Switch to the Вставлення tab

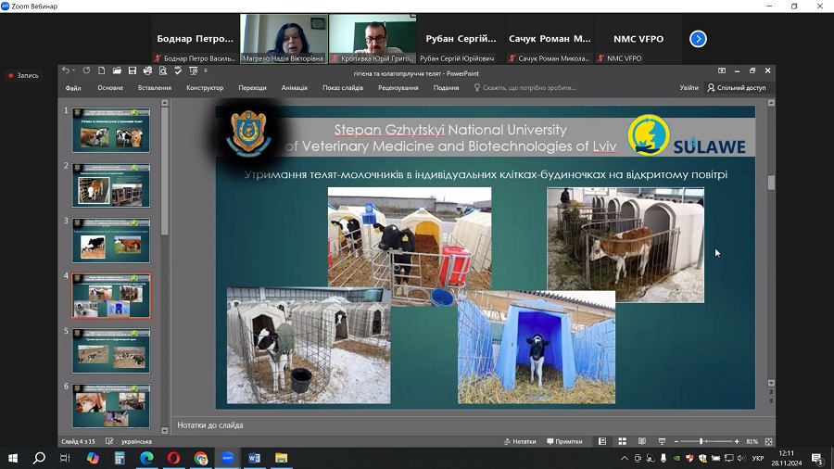click(x=154, y=88)
